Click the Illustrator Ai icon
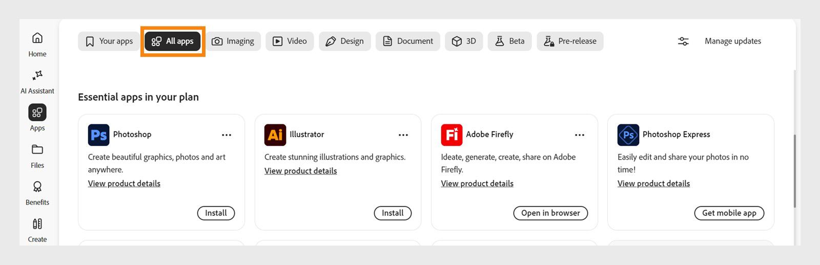Viewport: 820px width, 265px height. coord(275,135)
